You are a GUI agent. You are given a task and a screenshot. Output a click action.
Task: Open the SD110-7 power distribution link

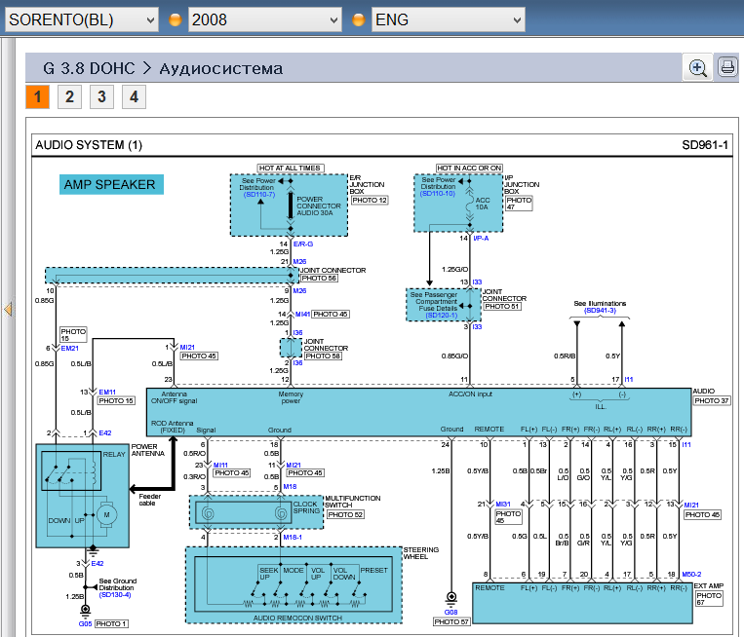coord(259,195)
